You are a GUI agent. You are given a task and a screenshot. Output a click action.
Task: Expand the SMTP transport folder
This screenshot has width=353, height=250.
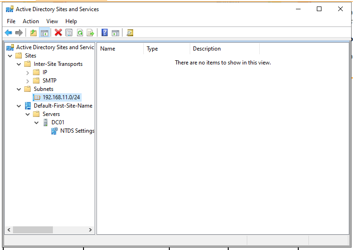[x=28, y=81]
